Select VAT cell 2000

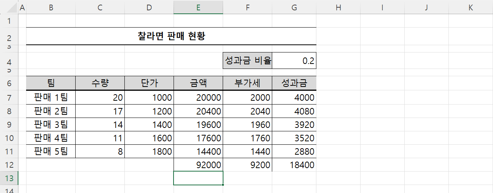pos(247,98)
